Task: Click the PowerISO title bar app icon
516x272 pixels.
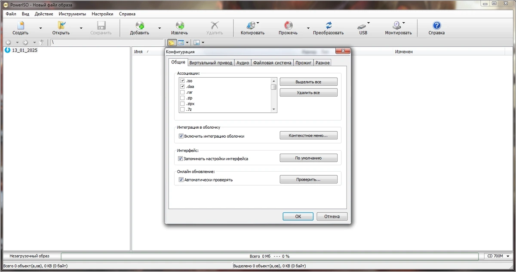Action: click(x=6, y=5)
